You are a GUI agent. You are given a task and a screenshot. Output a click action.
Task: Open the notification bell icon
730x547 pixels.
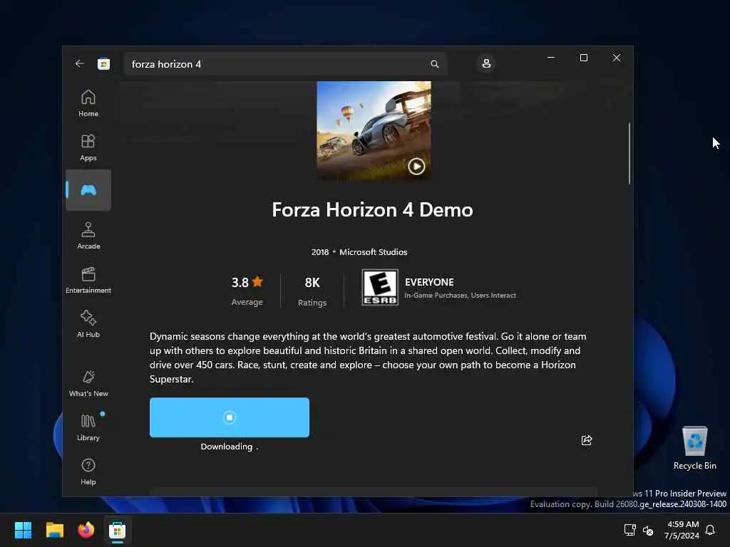coord(710,530)
